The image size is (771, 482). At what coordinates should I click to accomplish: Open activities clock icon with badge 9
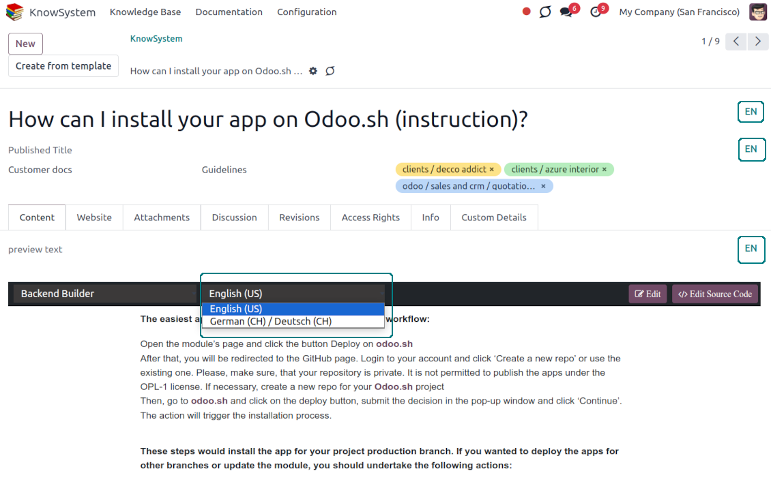(x=596, y=12)
